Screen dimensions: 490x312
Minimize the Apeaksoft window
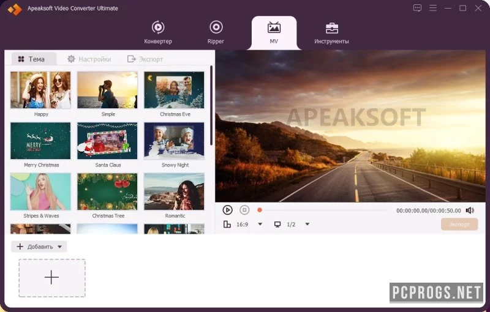[x=448, y=8]
